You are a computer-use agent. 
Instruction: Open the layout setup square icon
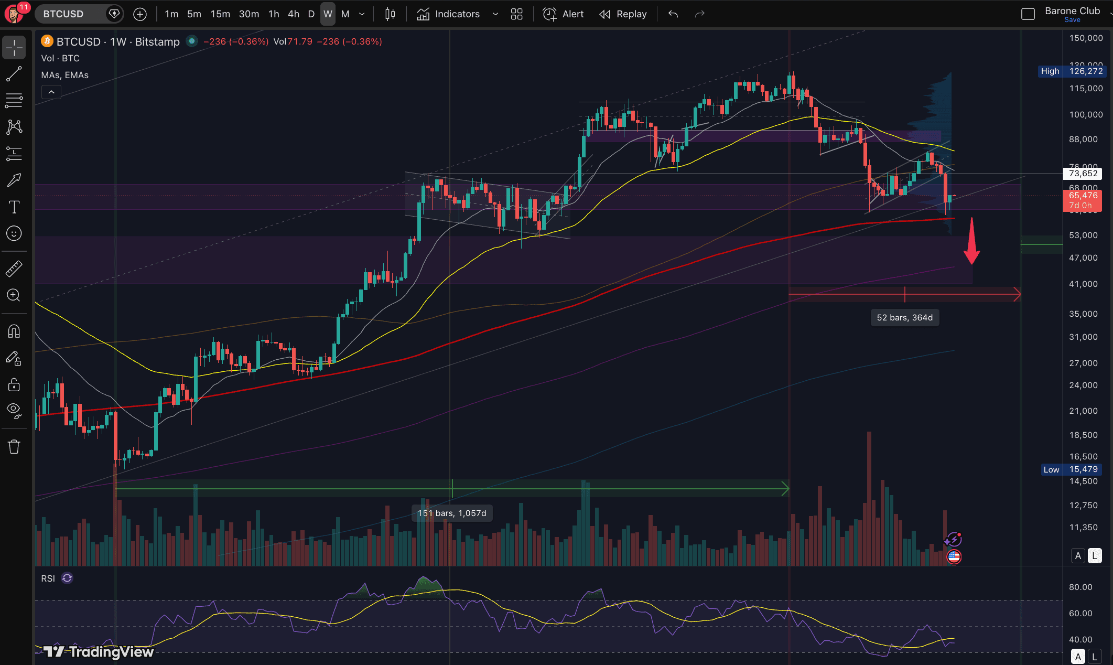point(1028,14)
